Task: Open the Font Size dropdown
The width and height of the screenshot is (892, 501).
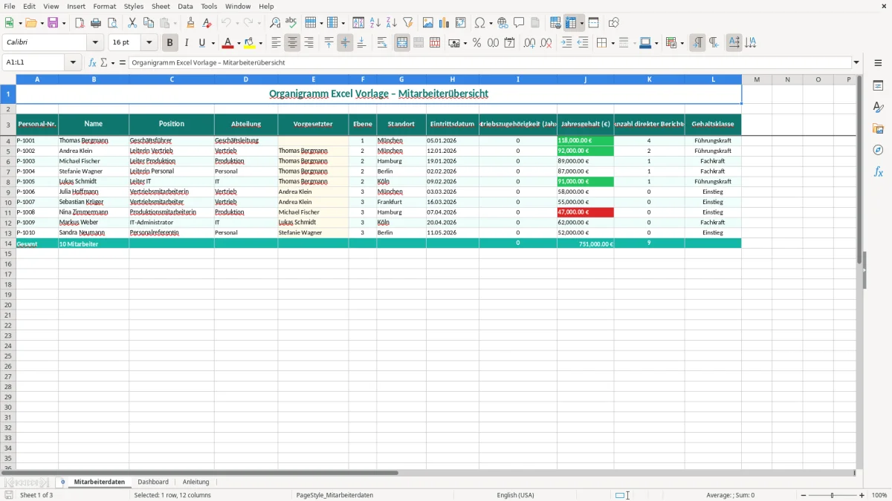Action: [149, 43]
